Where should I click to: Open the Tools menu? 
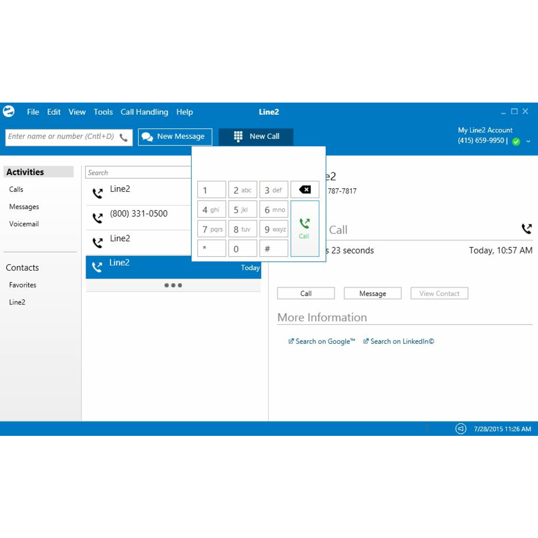pos(103,112)
